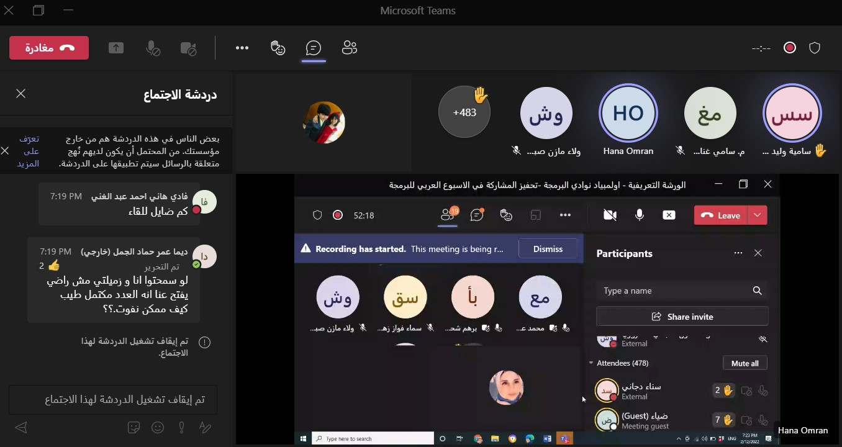Leave the meeting with the red مغادرة button
Image resolution: width=842 pixels, height=447 pixels.
coord(49,48)
